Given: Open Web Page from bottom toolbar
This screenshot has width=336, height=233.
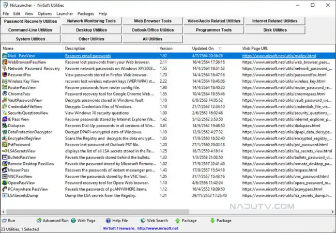Looking at the screenshot, I should click(x=83, y=221).
